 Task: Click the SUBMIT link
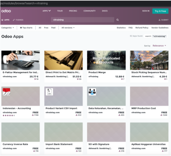(x=164, y=20)
